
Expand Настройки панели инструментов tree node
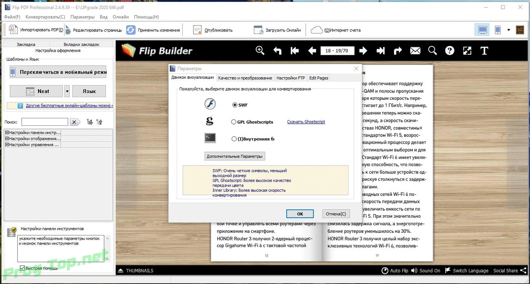pos(7,133)
